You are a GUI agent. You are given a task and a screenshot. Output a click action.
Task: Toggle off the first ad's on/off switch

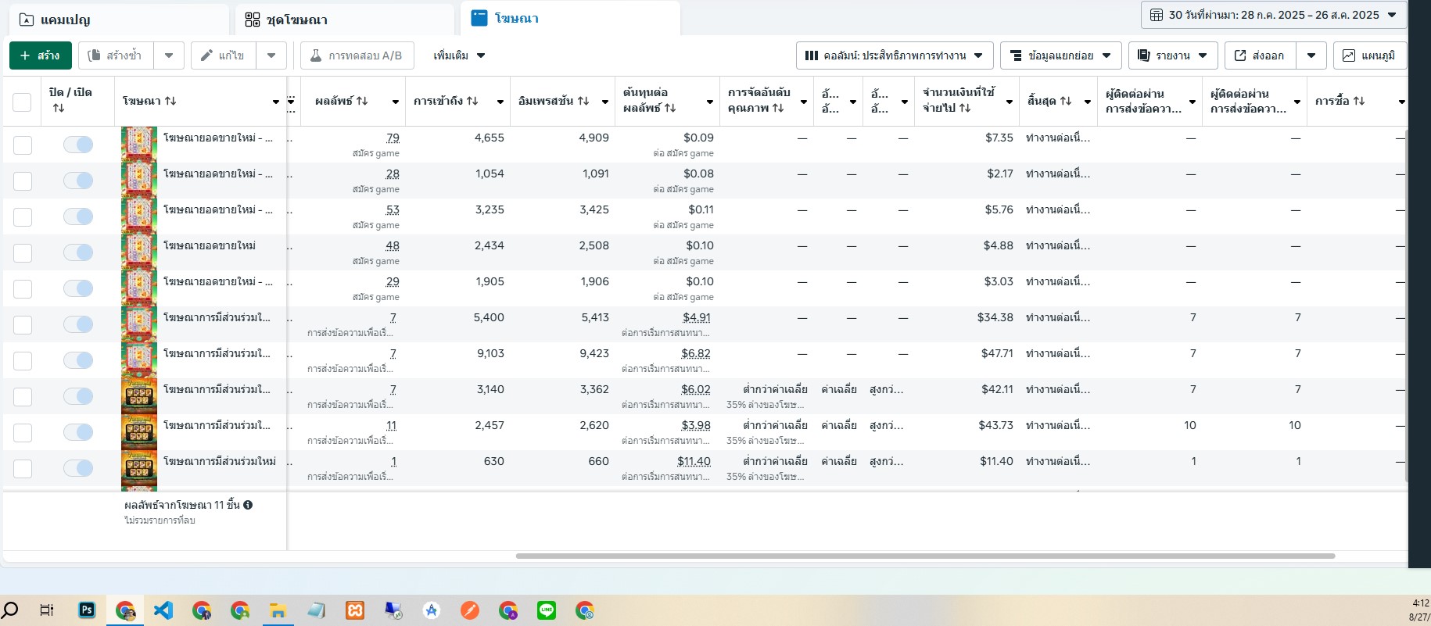coord(78,145)
